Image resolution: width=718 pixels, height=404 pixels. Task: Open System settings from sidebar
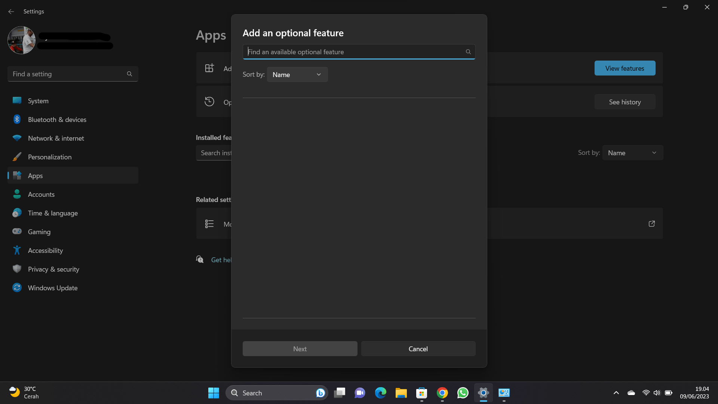tap(38, 101)
